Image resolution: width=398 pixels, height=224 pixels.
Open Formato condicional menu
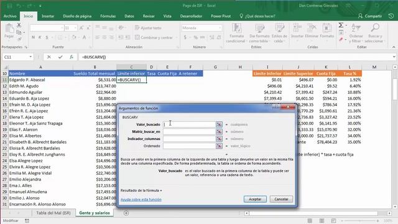coord(236,33)
